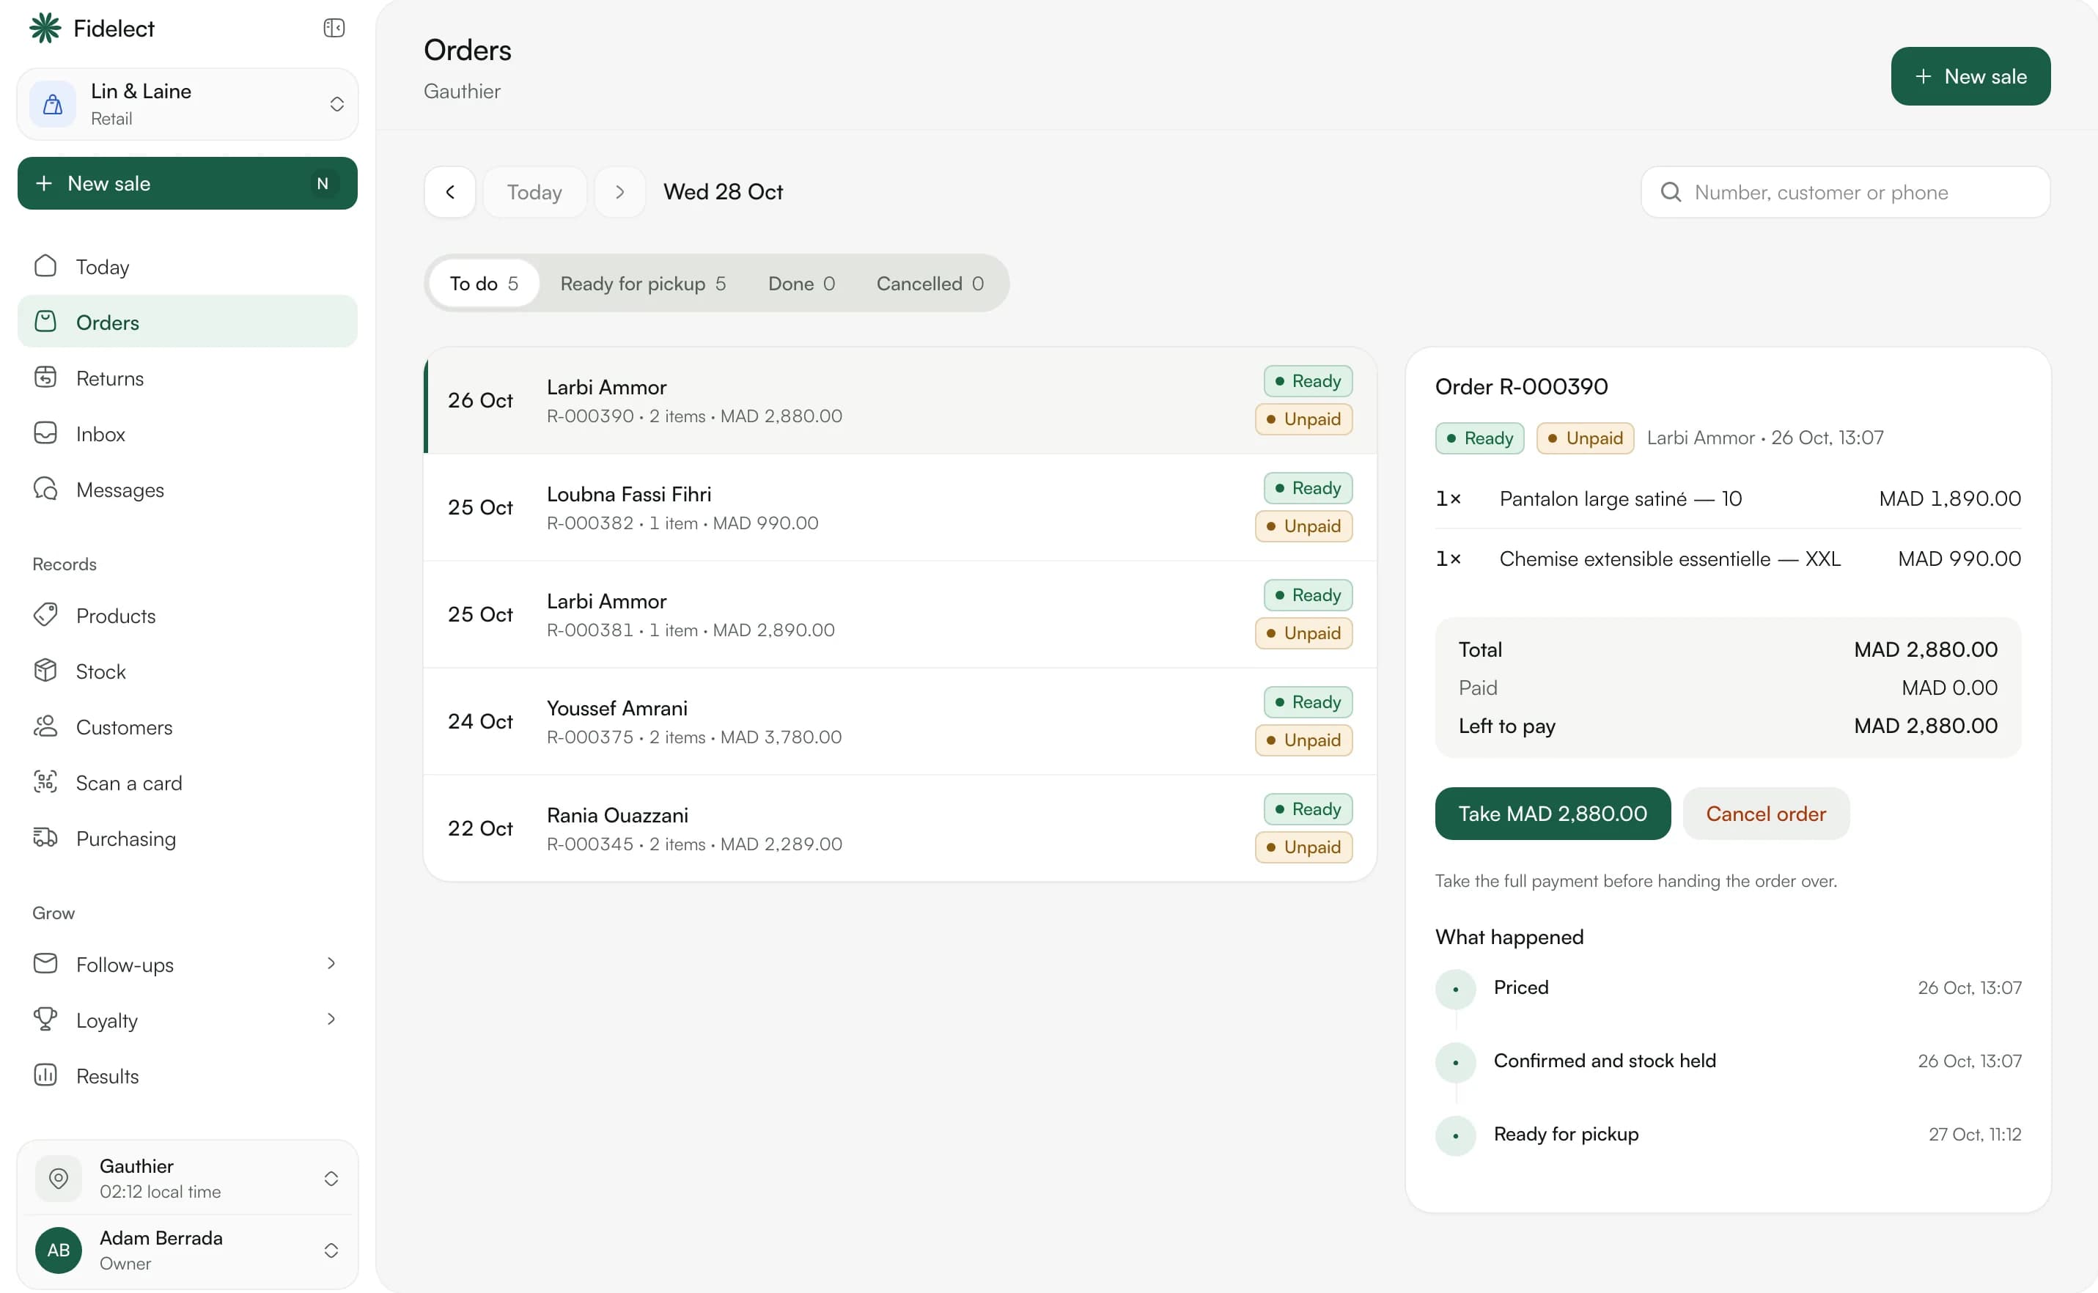The height and width of the screenshot is (1293, 2098).
Task: Click the Left to pay amount row
Action: [x=1728, y=726]
